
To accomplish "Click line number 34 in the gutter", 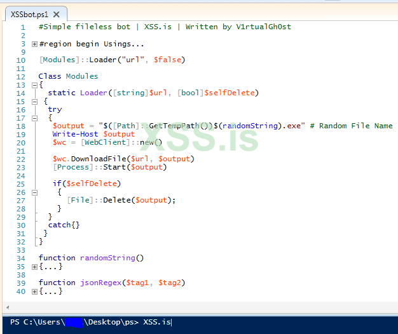I will (21, 258).
